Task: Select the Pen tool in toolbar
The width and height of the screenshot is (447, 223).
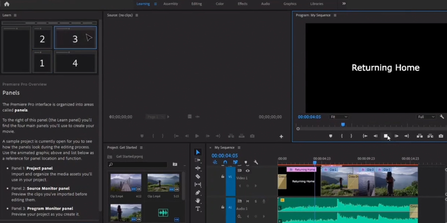Action: point(198,193)
